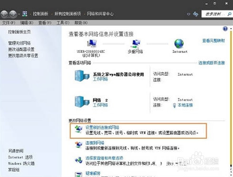The width and height of the screenshot is (233, 177).
Task: Click the homegroup icon beside 选择家庭组
Action: (79, 160)
